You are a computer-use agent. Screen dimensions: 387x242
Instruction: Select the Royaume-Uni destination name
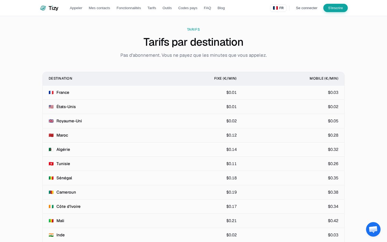(x=69, y=121)
